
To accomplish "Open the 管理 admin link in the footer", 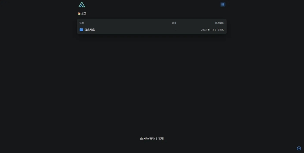I will [x=161, y=138].
